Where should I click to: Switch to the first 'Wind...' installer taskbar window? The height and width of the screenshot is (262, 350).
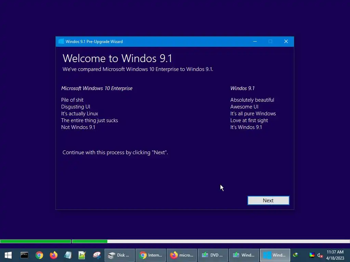(244, 255)
